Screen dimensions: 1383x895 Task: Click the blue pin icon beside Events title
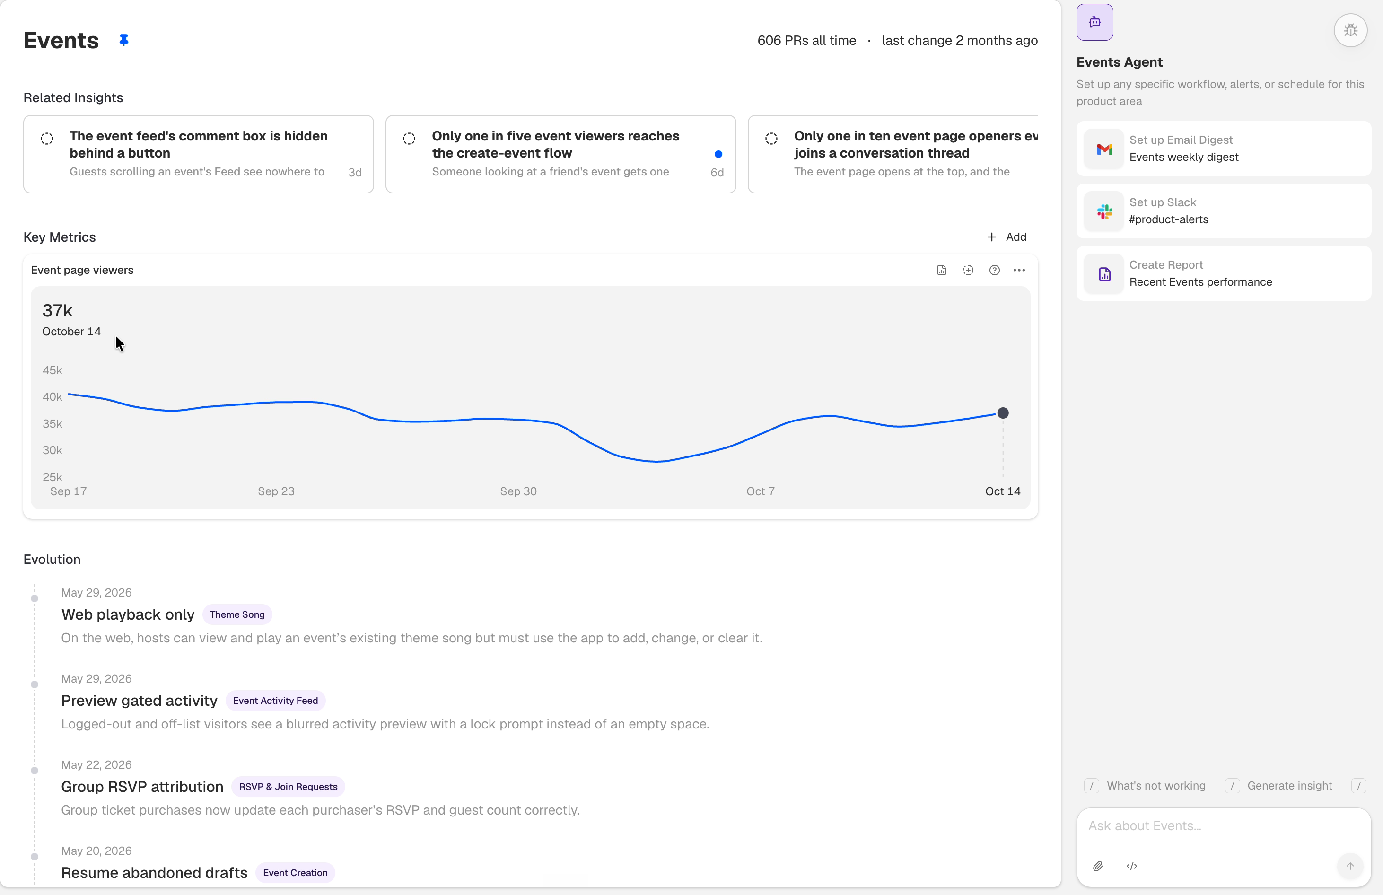click(124, 40)
